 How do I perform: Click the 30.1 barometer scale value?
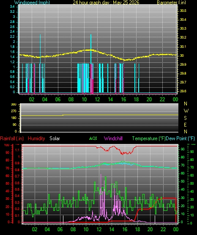[x=183, y=47]
